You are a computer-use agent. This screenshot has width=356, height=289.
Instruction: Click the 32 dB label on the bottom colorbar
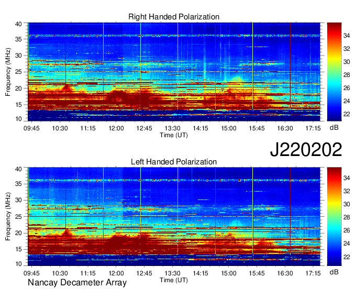coord(347,191)
